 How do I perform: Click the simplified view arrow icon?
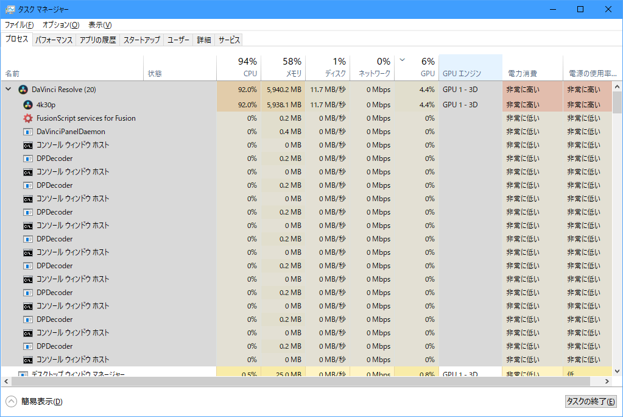(x=12, y=402)
